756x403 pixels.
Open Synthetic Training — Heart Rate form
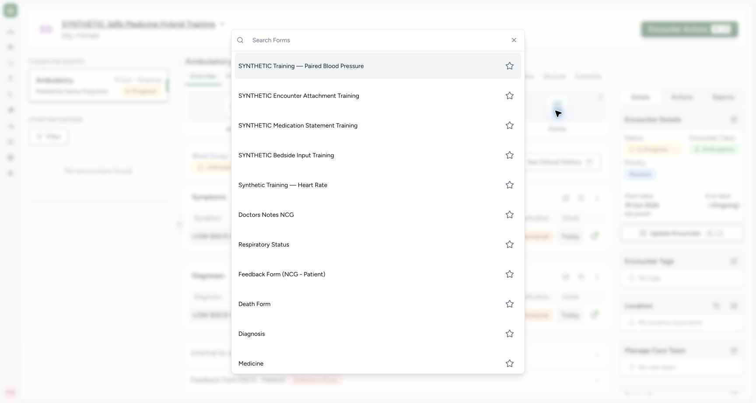pyautogui.click(x=378, y=185)
